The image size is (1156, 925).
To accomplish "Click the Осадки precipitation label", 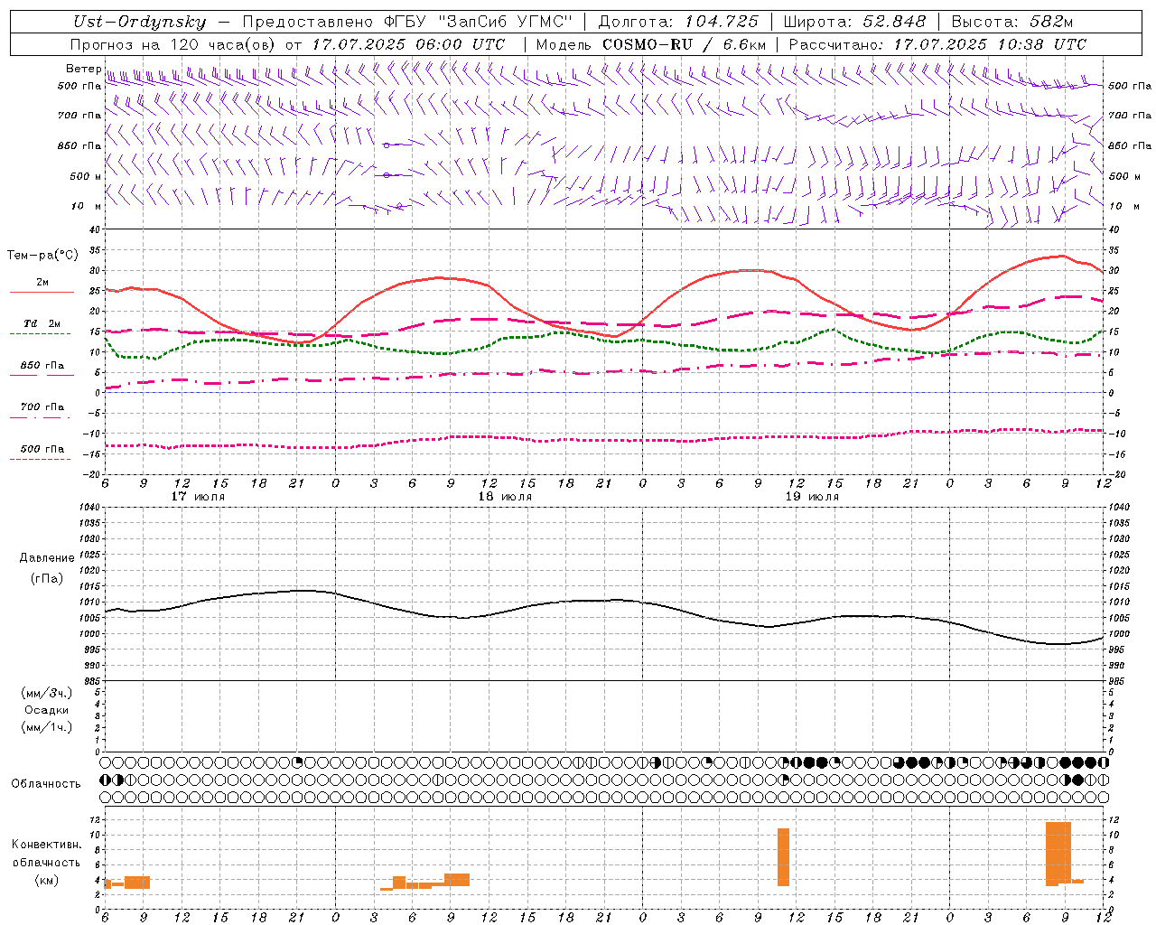I will point(47,710).
